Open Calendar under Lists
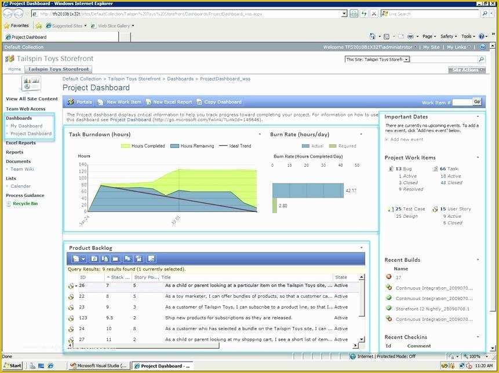 (x=21, y=186)
